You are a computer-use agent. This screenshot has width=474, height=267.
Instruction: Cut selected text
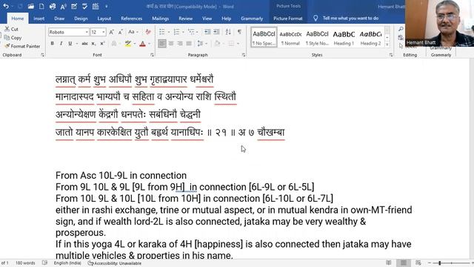tap(12, 29)
